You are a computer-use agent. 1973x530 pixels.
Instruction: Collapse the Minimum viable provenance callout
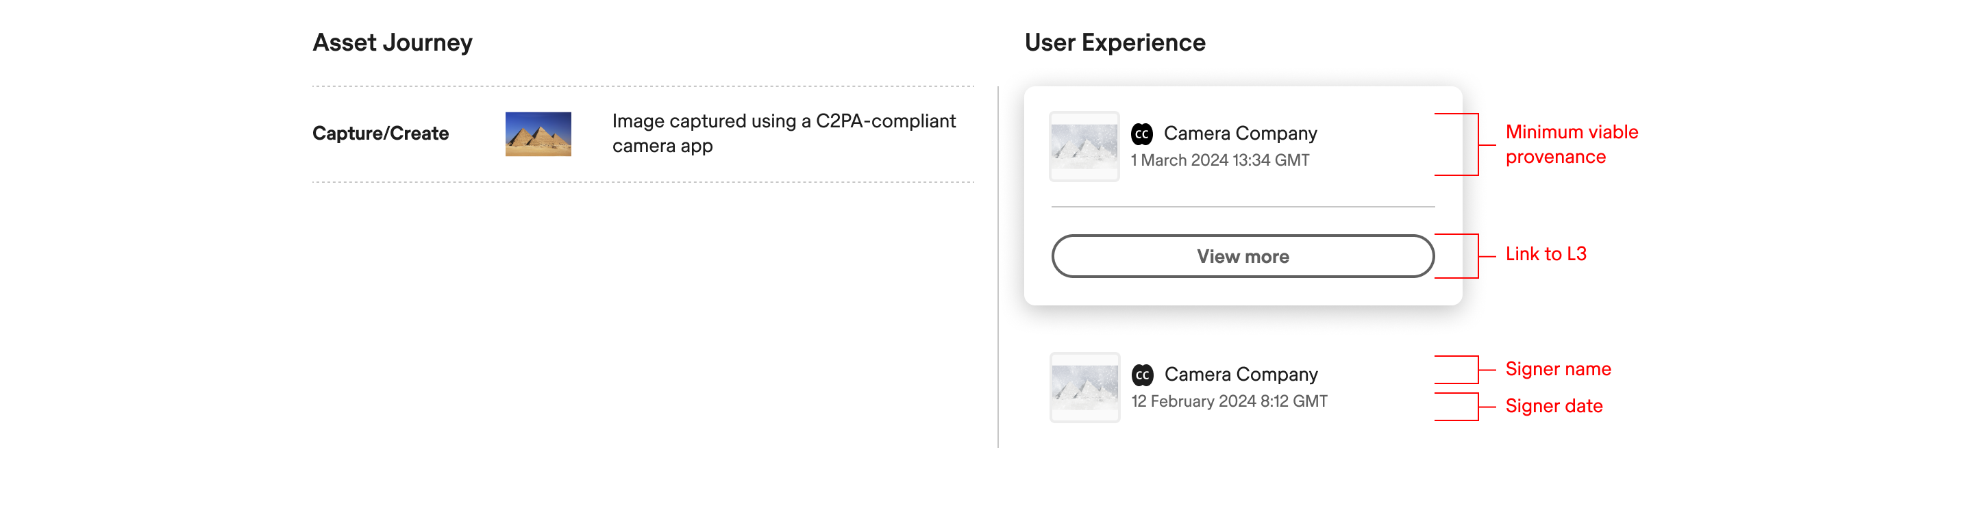coord(1570,144)
